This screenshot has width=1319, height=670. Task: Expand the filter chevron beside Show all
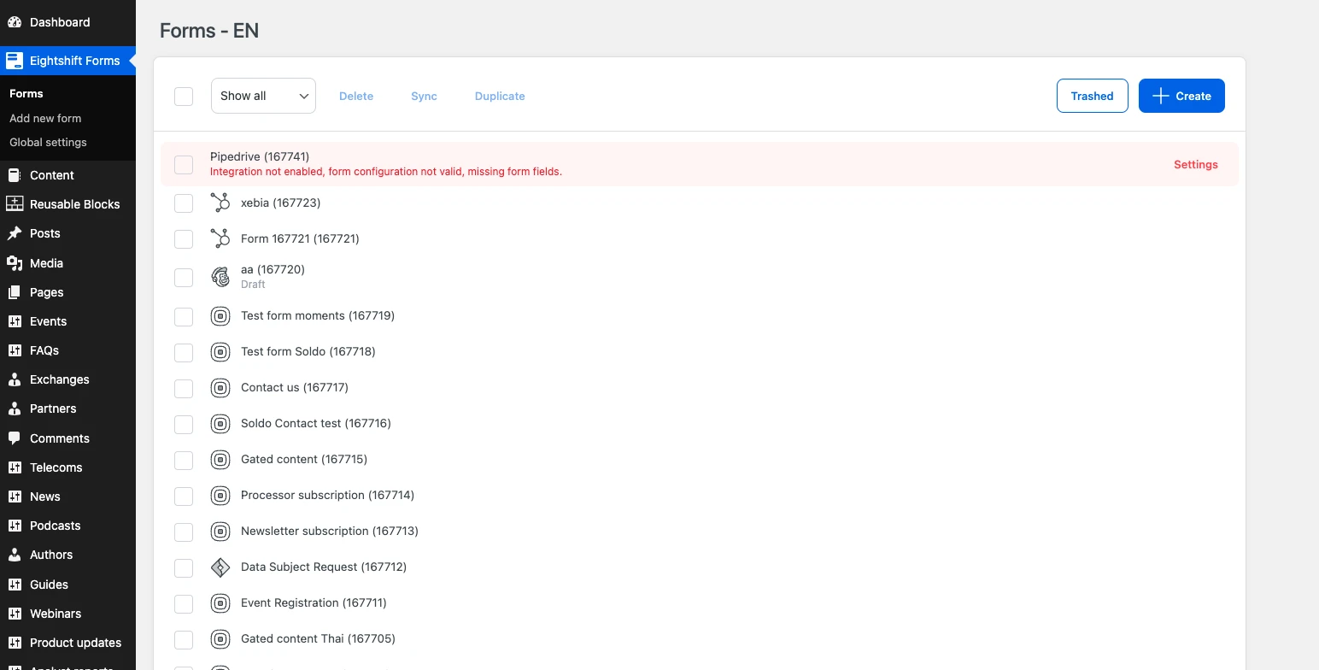click(x=303, y=96)
